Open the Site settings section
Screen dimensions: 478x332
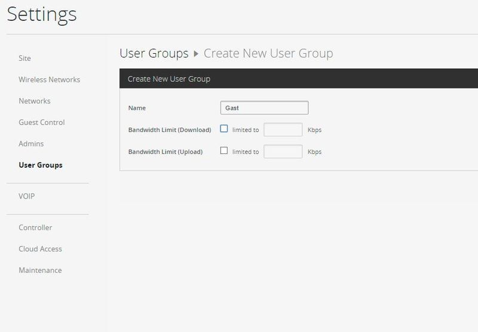pyautogui.click(x=24, y=58)
